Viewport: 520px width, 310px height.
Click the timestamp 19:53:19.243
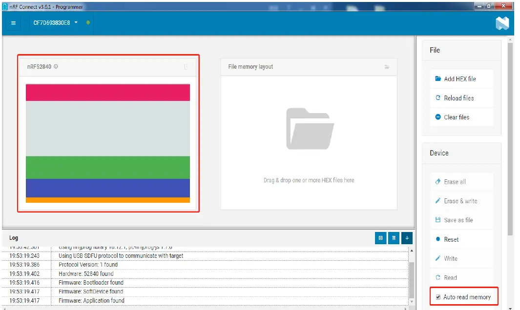point(24,256)
